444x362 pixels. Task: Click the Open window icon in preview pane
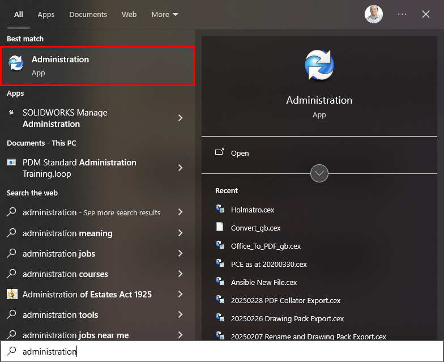click(220, 152)
